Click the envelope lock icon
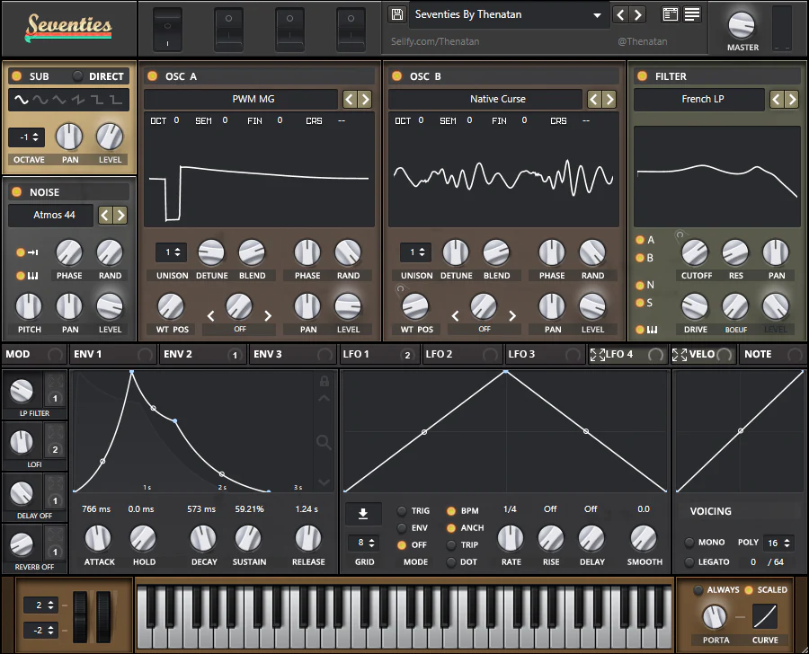Viewport: 809px width, 654px height. click(324, 382)
